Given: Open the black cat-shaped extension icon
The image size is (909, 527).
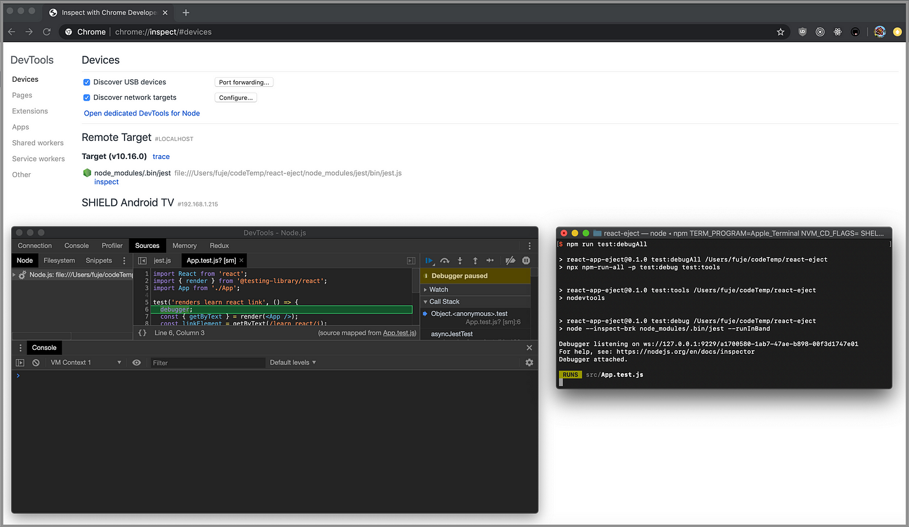Looking at the screenshot, I should [x=855, y=32].
